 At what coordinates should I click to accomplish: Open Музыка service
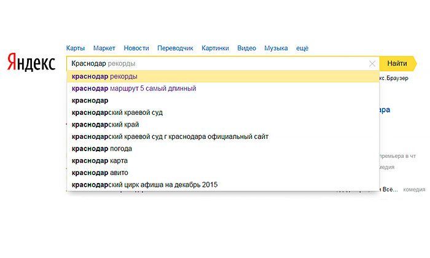[276, 49]
